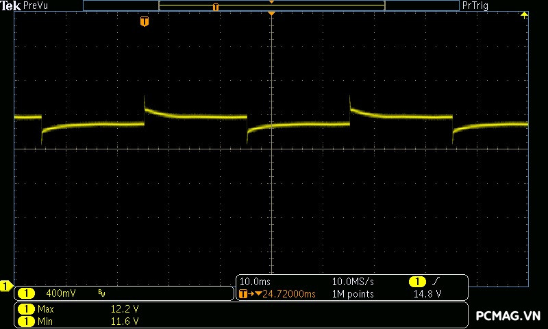The image size is (548, 329).
Task: Click the PreVu acquisition status label
Action: 36,5
